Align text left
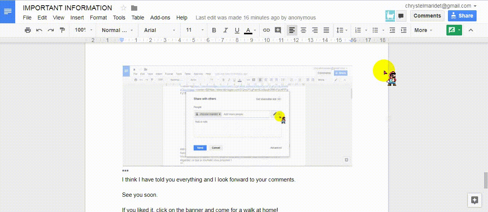This screenshot has height=212, width=488. click(x=292, y=30)
